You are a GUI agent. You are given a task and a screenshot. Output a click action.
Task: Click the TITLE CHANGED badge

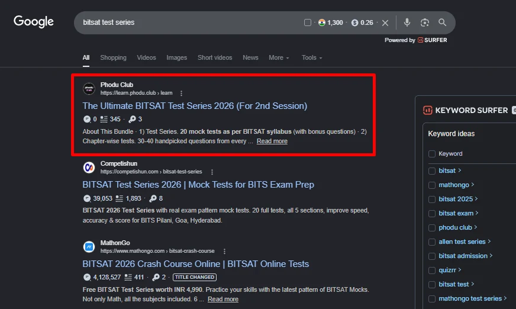(x=195, y=278)
